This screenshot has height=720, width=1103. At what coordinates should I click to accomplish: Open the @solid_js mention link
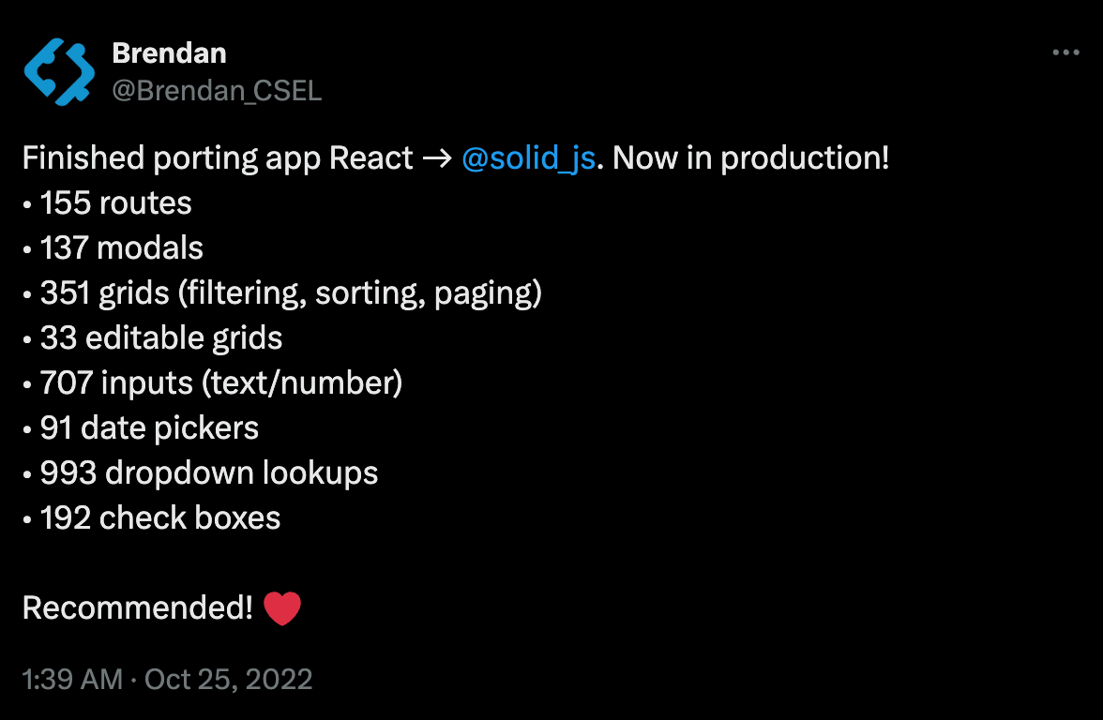click(529, 158)
